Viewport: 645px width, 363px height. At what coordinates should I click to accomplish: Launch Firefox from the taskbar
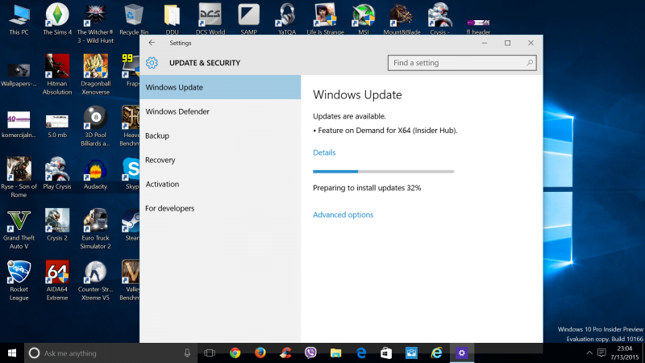click(x=260, y=353)
